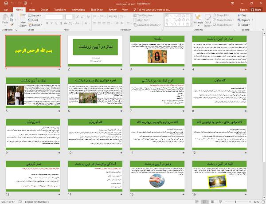
Task: Open Text Direction dropdown
Action: [144, 15]
